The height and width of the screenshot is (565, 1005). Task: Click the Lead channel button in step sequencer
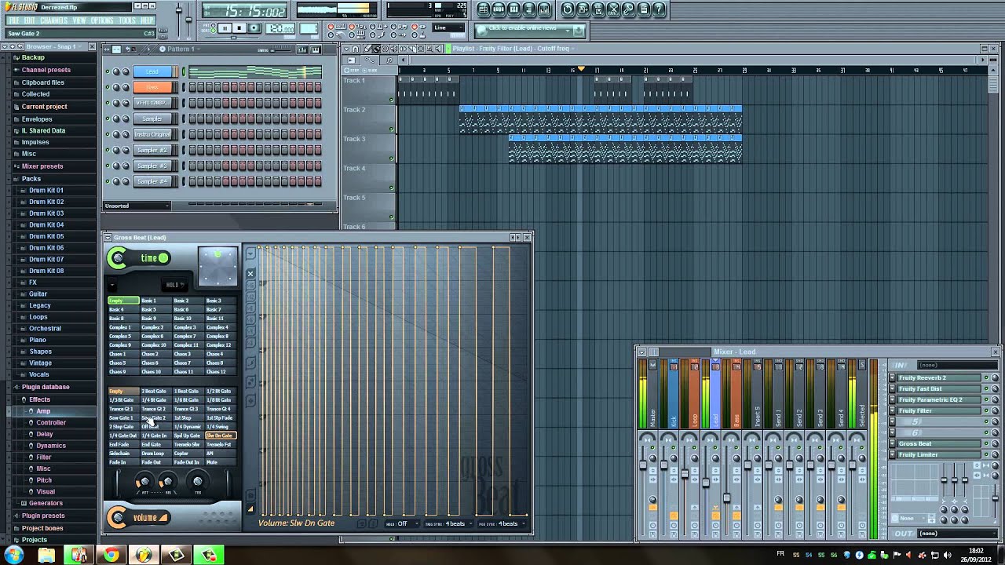[x=153, y=71]
